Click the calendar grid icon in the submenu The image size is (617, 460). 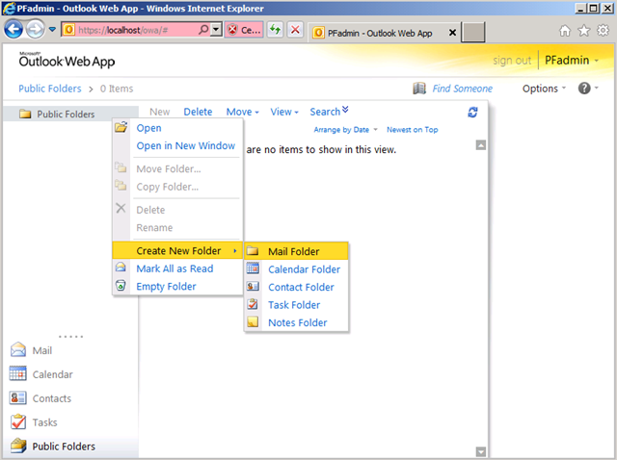click(253, 268)
